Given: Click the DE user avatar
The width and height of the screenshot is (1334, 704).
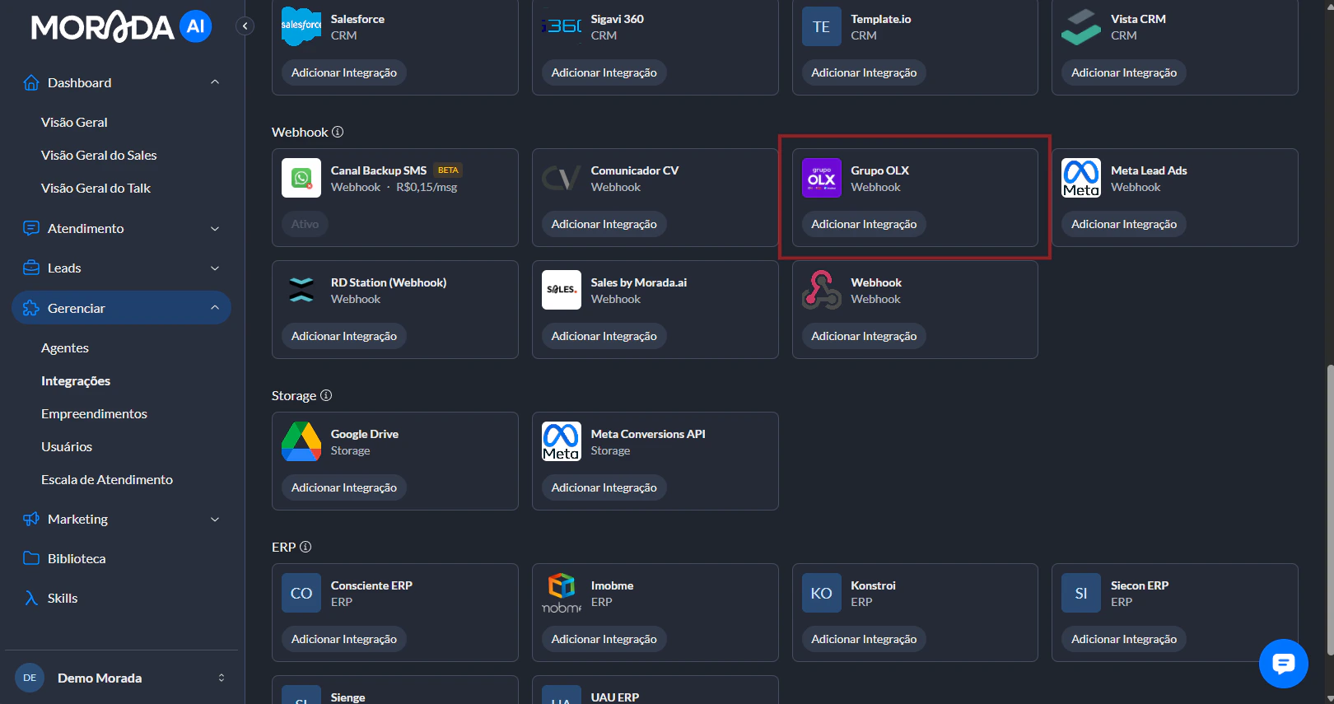Looking at the screenshot, I should (30, 678).
